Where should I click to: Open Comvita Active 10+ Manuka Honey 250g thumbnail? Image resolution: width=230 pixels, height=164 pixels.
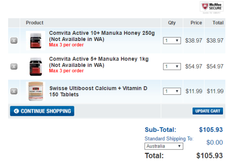point(36,41)
